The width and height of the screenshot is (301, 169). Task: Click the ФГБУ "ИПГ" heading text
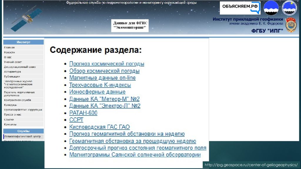[267, 31]
